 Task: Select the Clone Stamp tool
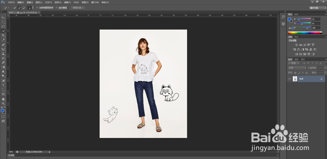[3, 54]
